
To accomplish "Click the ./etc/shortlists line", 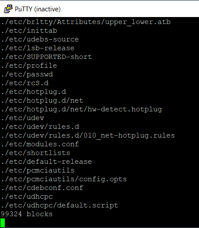I will click(x=36, y=153).
